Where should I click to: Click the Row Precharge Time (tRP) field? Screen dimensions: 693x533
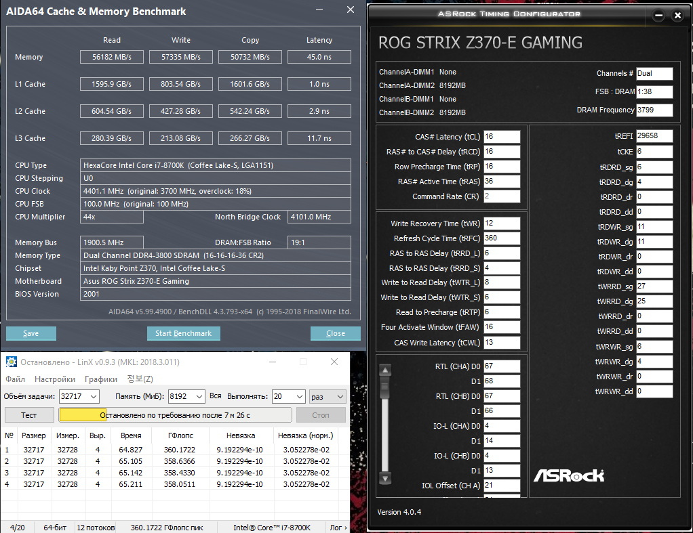502,167
